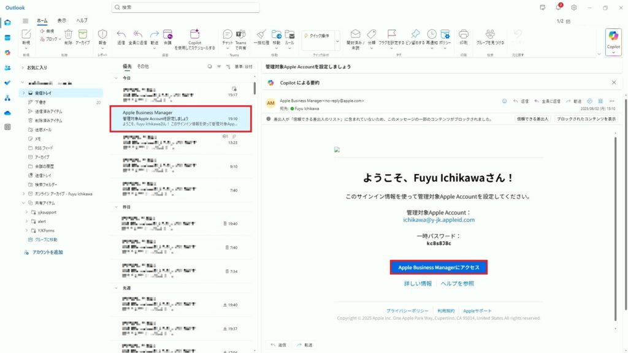Open the ブロック dropdown arrow
This screenshot has height=353, width=628.
point(59,39)
